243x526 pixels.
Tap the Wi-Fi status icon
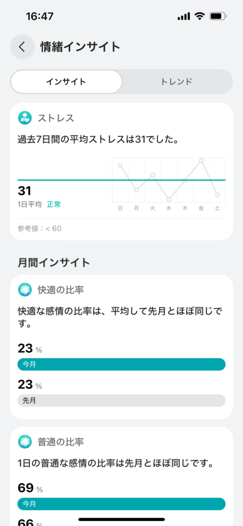200,16
